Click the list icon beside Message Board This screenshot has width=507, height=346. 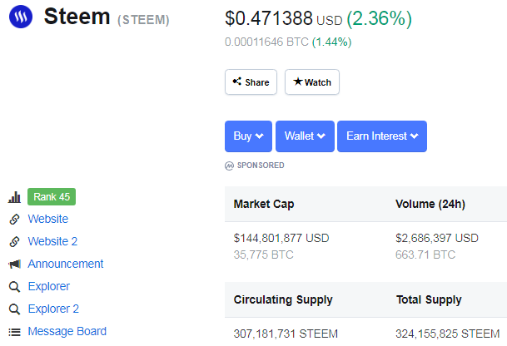(14, 332)
